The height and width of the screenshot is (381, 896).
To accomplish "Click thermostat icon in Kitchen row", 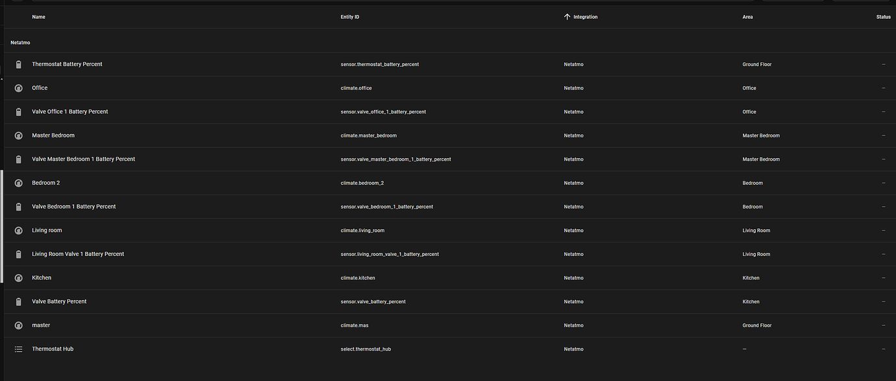I will (18, 278).
